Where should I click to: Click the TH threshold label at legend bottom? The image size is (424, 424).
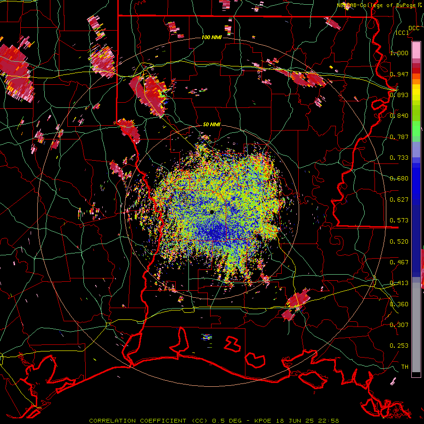pyautogui.click(x=405, y=367)
